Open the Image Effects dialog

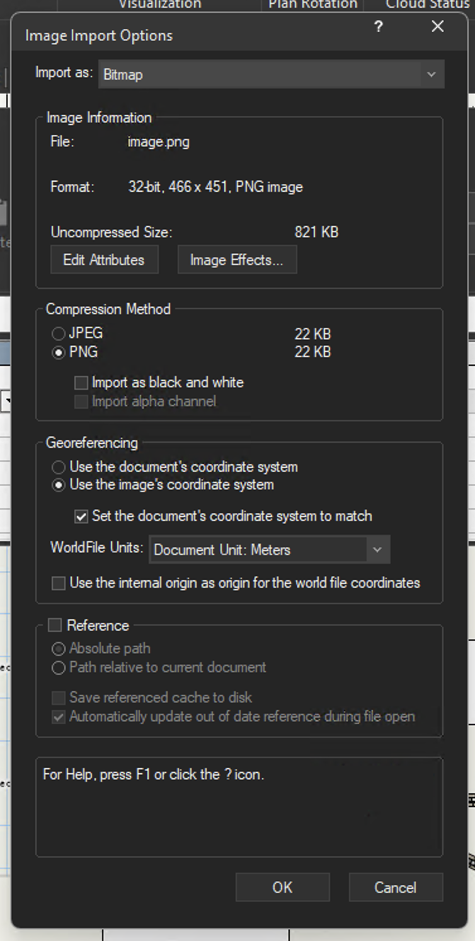pos(237,260)
